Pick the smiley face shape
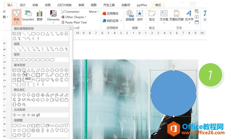The image size is (227, 139). pos(43,80)
